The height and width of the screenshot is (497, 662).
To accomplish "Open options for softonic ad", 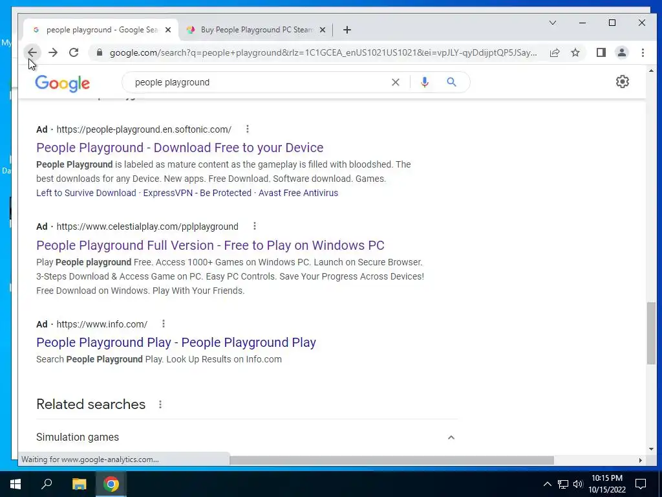I will point(248,129).
